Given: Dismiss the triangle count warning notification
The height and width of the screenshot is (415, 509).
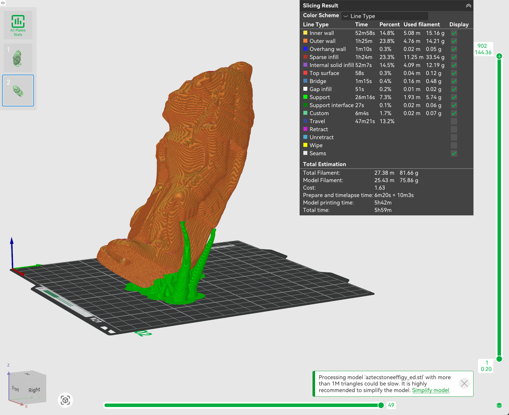Looking at the screenshot, I should pyautogui.click(x=464, y=383).
